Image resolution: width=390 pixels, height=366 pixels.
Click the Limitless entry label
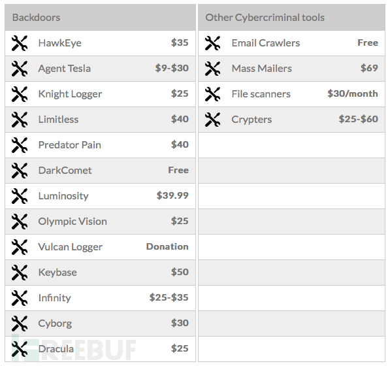[58, 120]
